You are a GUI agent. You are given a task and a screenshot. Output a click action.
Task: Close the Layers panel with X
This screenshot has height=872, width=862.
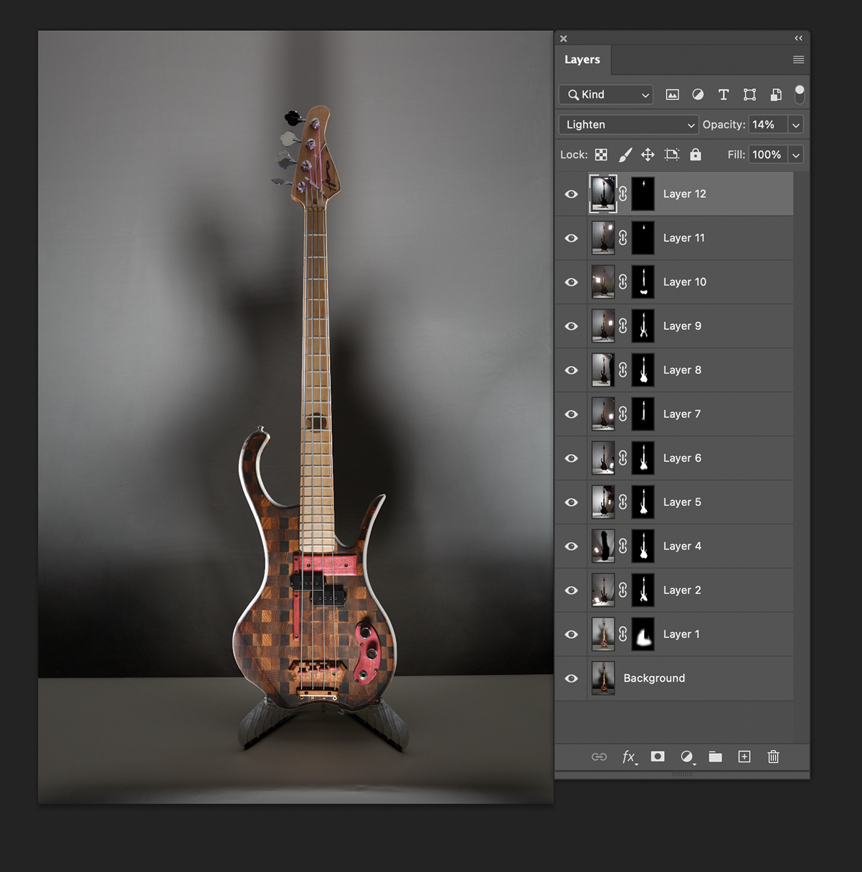564,39
